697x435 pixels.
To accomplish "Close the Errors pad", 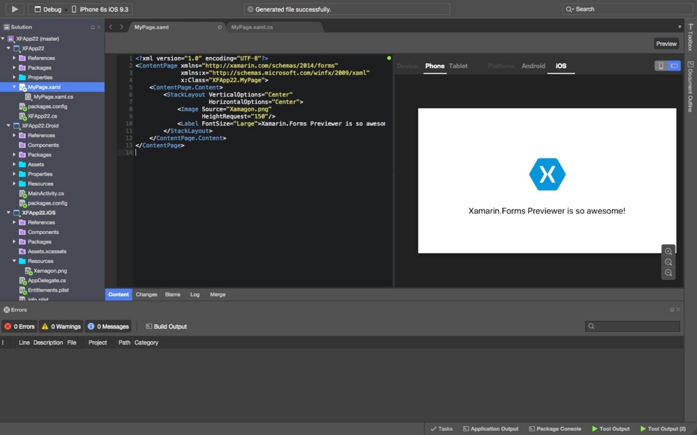I will point(679,310).
